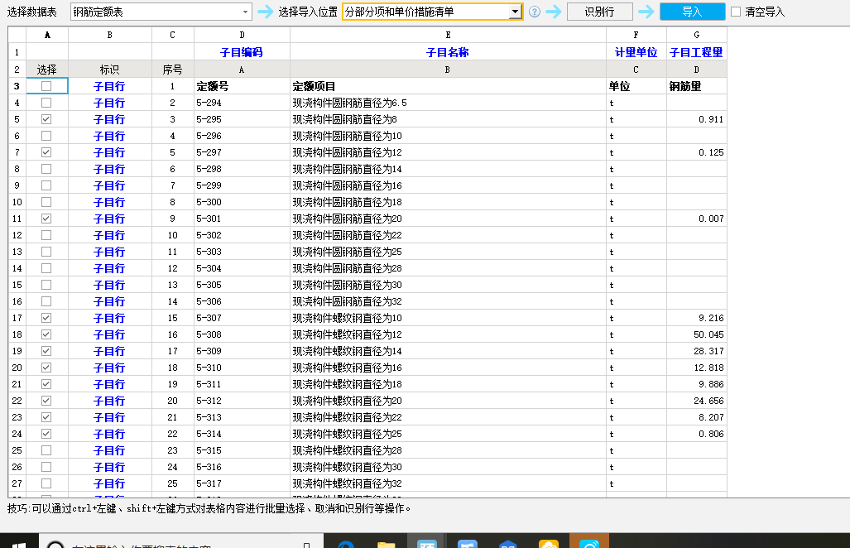Select the 定额号 header cell

click(x=242, y=86)
